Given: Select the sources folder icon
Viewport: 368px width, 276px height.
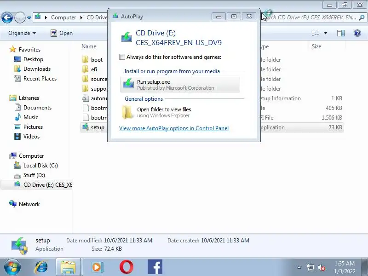Looking at the screenshot, I should (86, 79).
